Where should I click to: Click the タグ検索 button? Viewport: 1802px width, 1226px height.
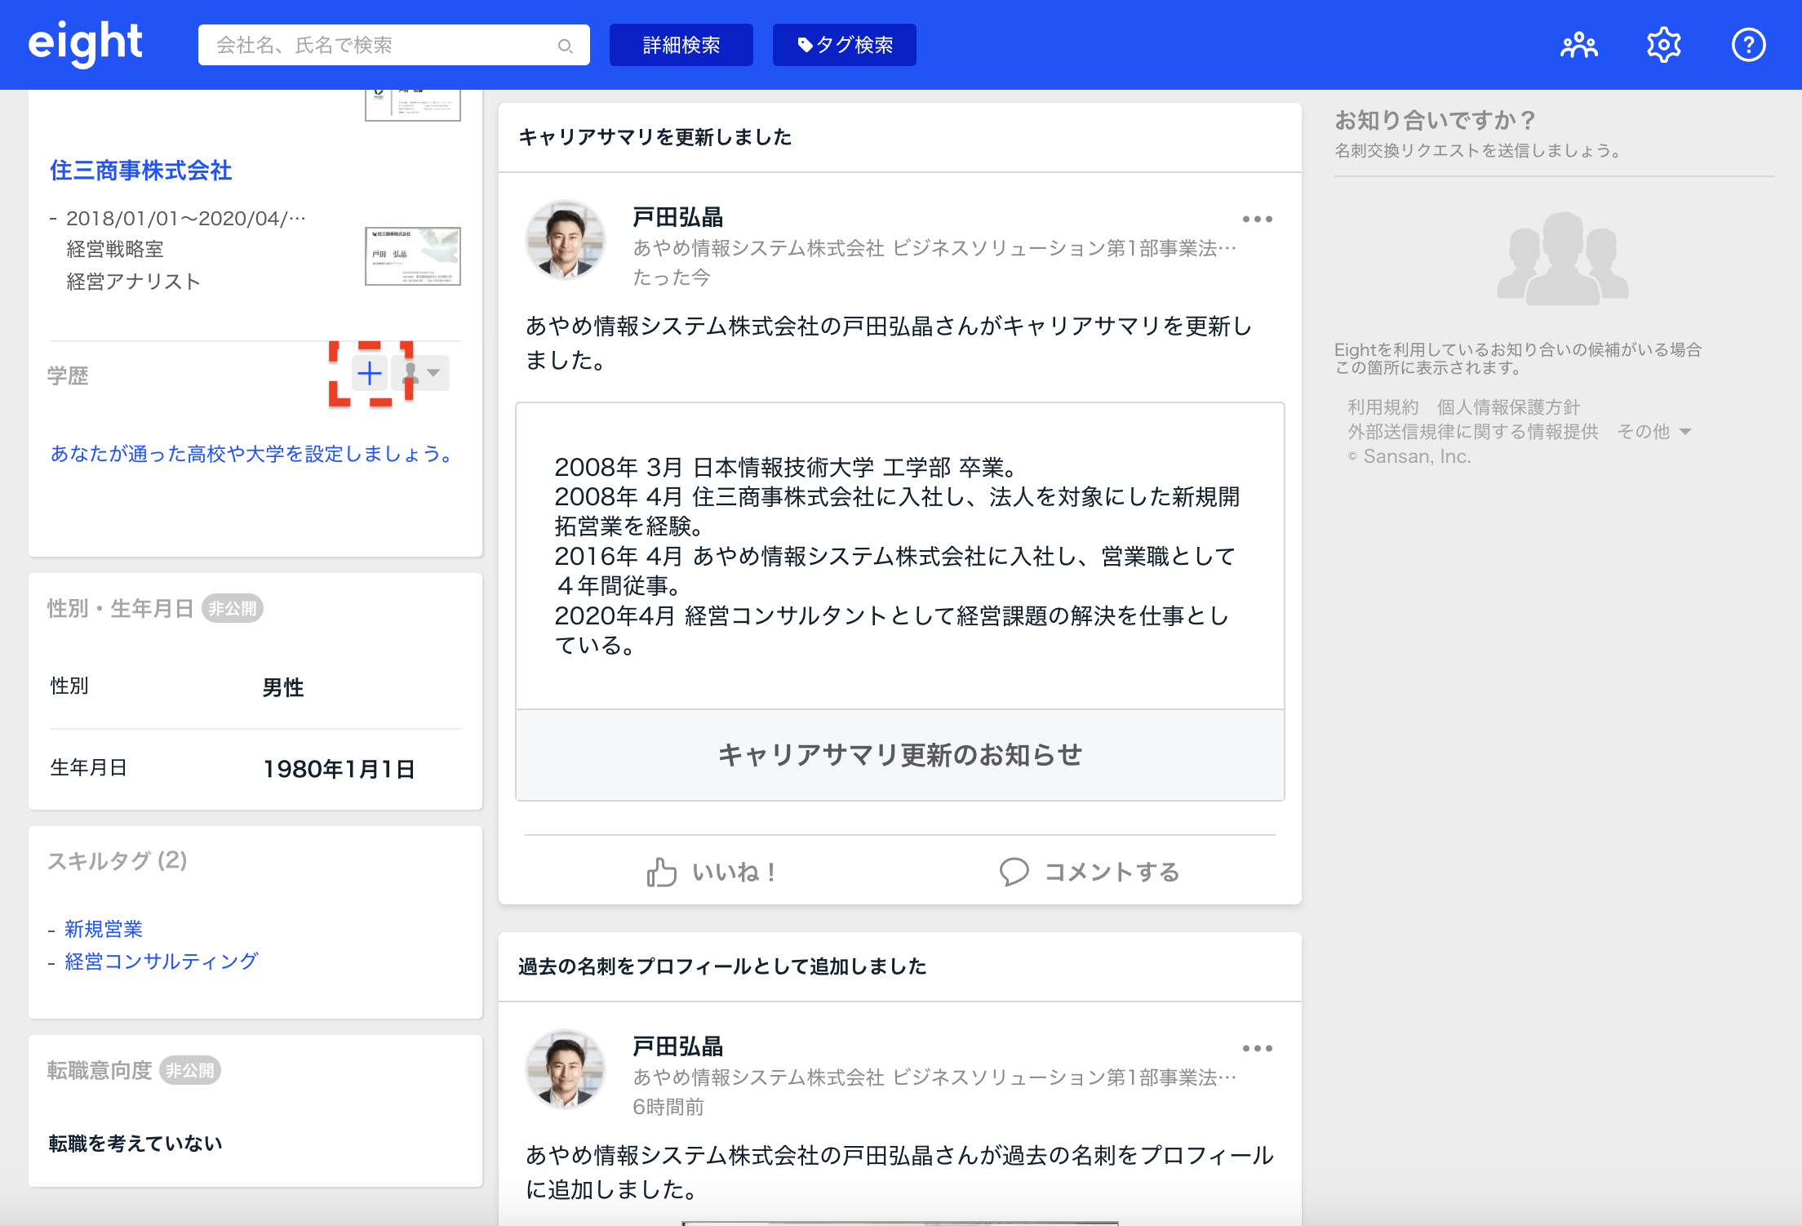pos(844,45)
